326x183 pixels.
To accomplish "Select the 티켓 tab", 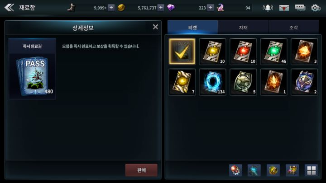I will point(192,27).
